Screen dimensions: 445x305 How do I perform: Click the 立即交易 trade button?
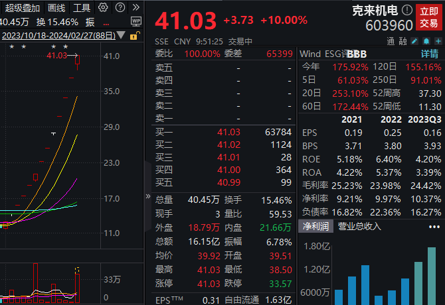(429, 17)
